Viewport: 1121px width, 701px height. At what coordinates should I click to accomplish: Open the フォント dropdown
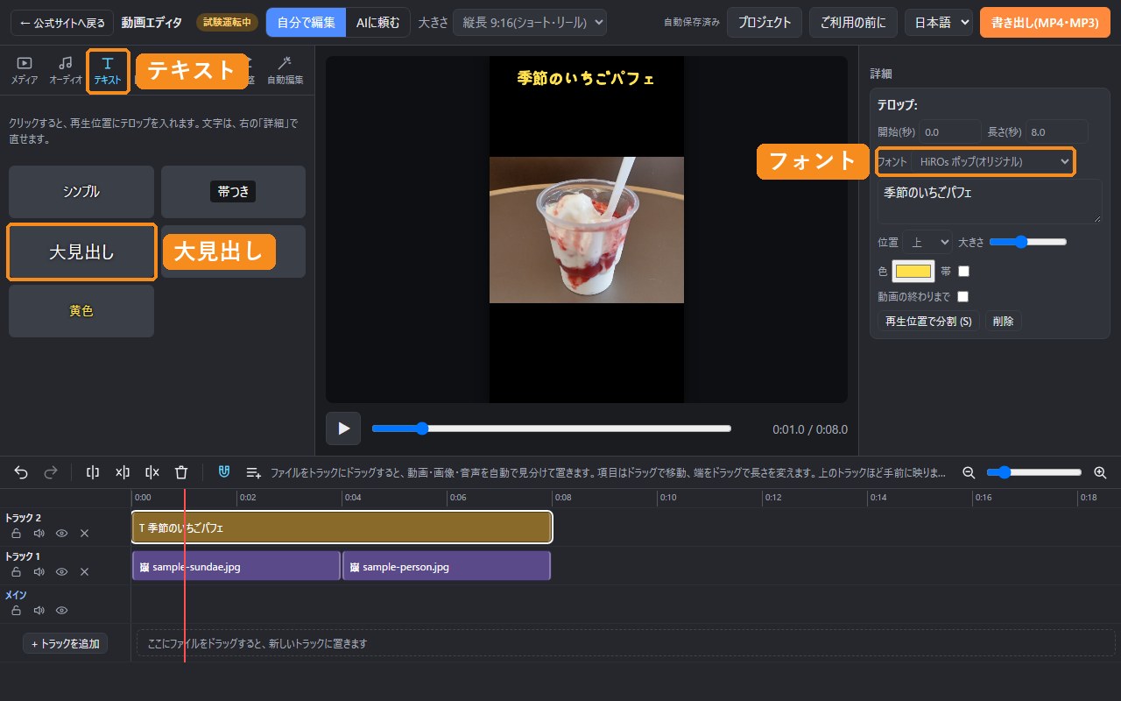click(992, 161)
